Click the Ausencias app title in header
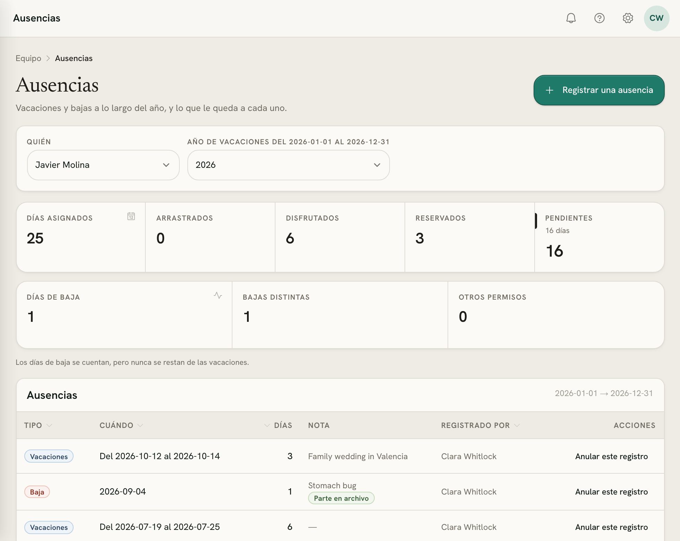Viewport: 680px width, 541px height. [x=37, y=18]
